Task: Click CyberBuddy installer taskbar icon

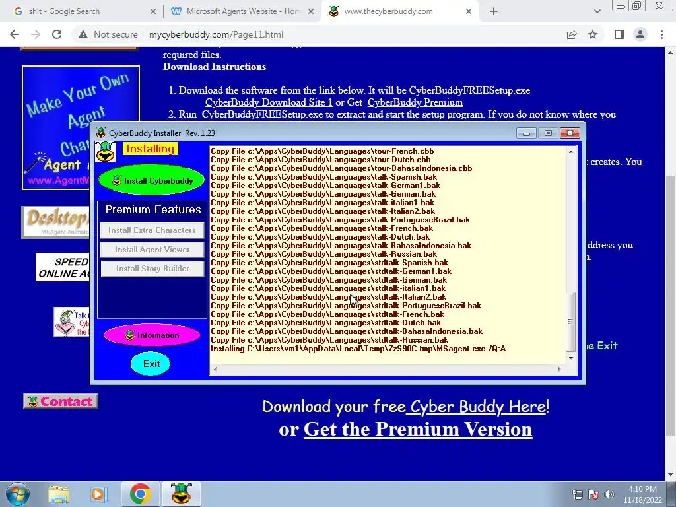Action: point(181,494)
